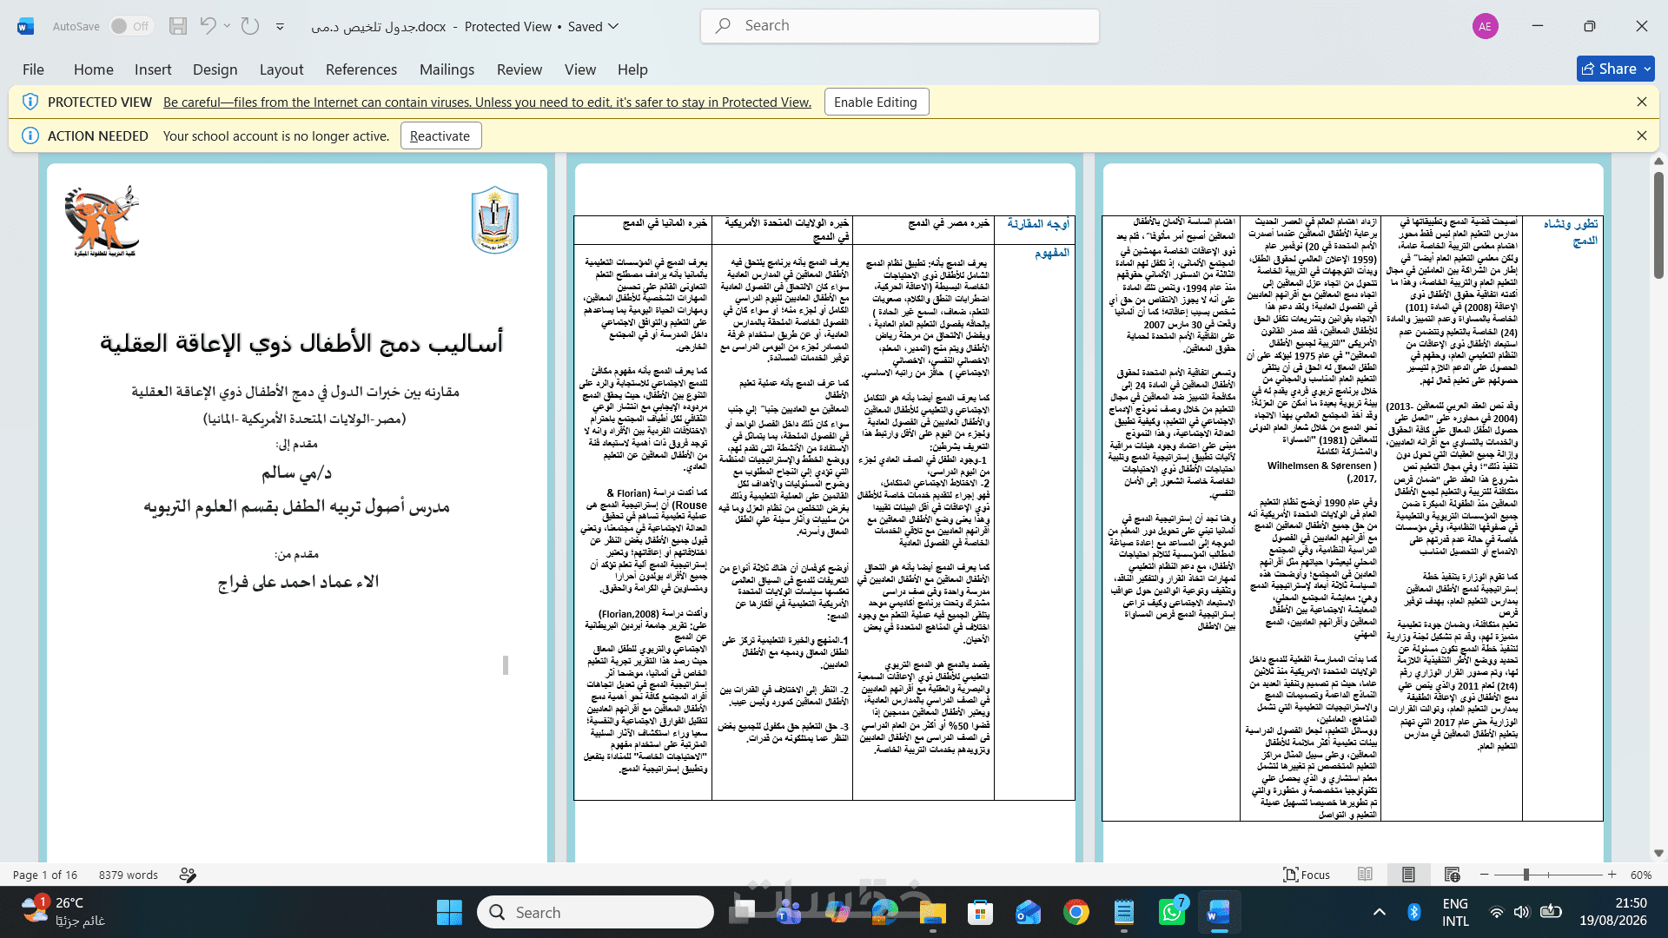Open Microsoft Edge from taskbar
1668x938 pixels.
click(884, 913)
